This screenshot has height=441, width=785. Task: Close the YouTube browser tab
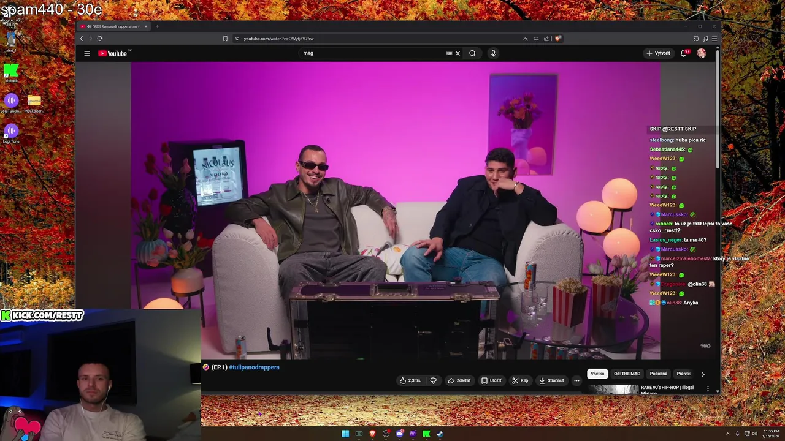click(x=145, y=26)
